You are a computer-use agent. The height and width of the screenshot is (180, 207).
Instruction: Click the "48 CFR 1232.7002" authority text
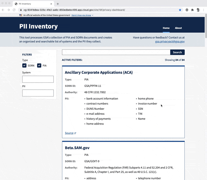tap(95, 92)
